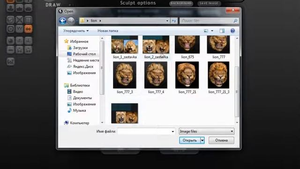Viewport: 300px width, 169px height.
Task: Select Изображения under Избранное
Action: [x=82, y=73]
